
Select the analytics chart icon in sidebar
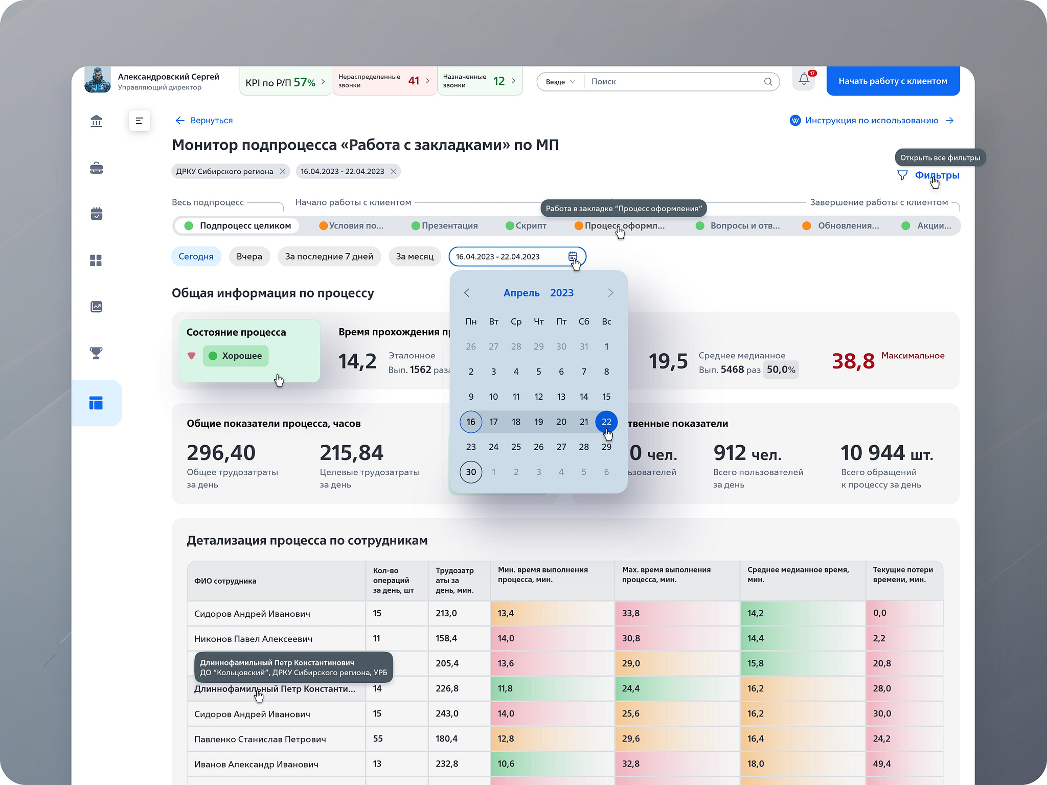point(96,306)
